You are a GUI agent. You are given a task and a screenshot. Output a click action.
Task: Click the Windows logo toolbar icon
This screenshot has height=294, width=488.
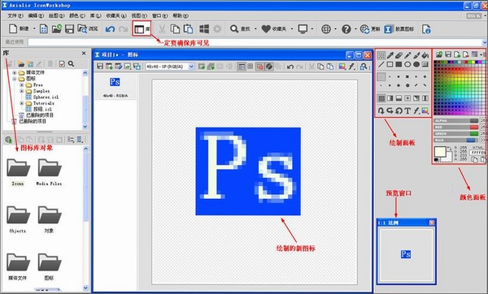pyautogui.click(x=204, y=29)
